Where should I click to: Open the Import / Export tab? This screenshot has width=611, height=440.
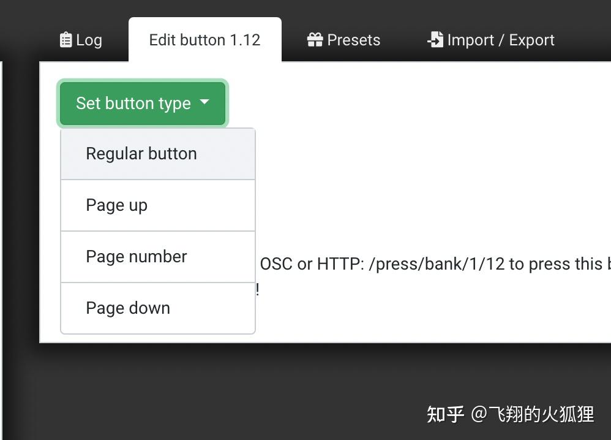(x=490, y=39)
